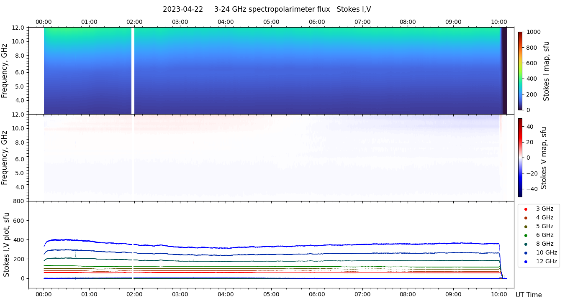Click the "UT Time" axis label
Screen dimensions: 565x303
tap(529, 295)
